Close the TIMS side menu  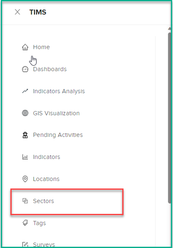click(17, 12)
